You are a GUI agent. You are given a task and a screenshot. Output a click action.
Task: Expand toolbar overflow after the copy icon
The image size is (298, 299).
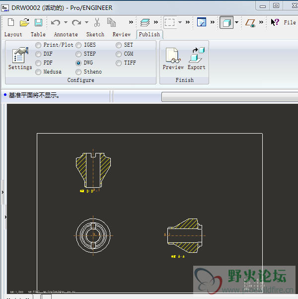[131, 22]
